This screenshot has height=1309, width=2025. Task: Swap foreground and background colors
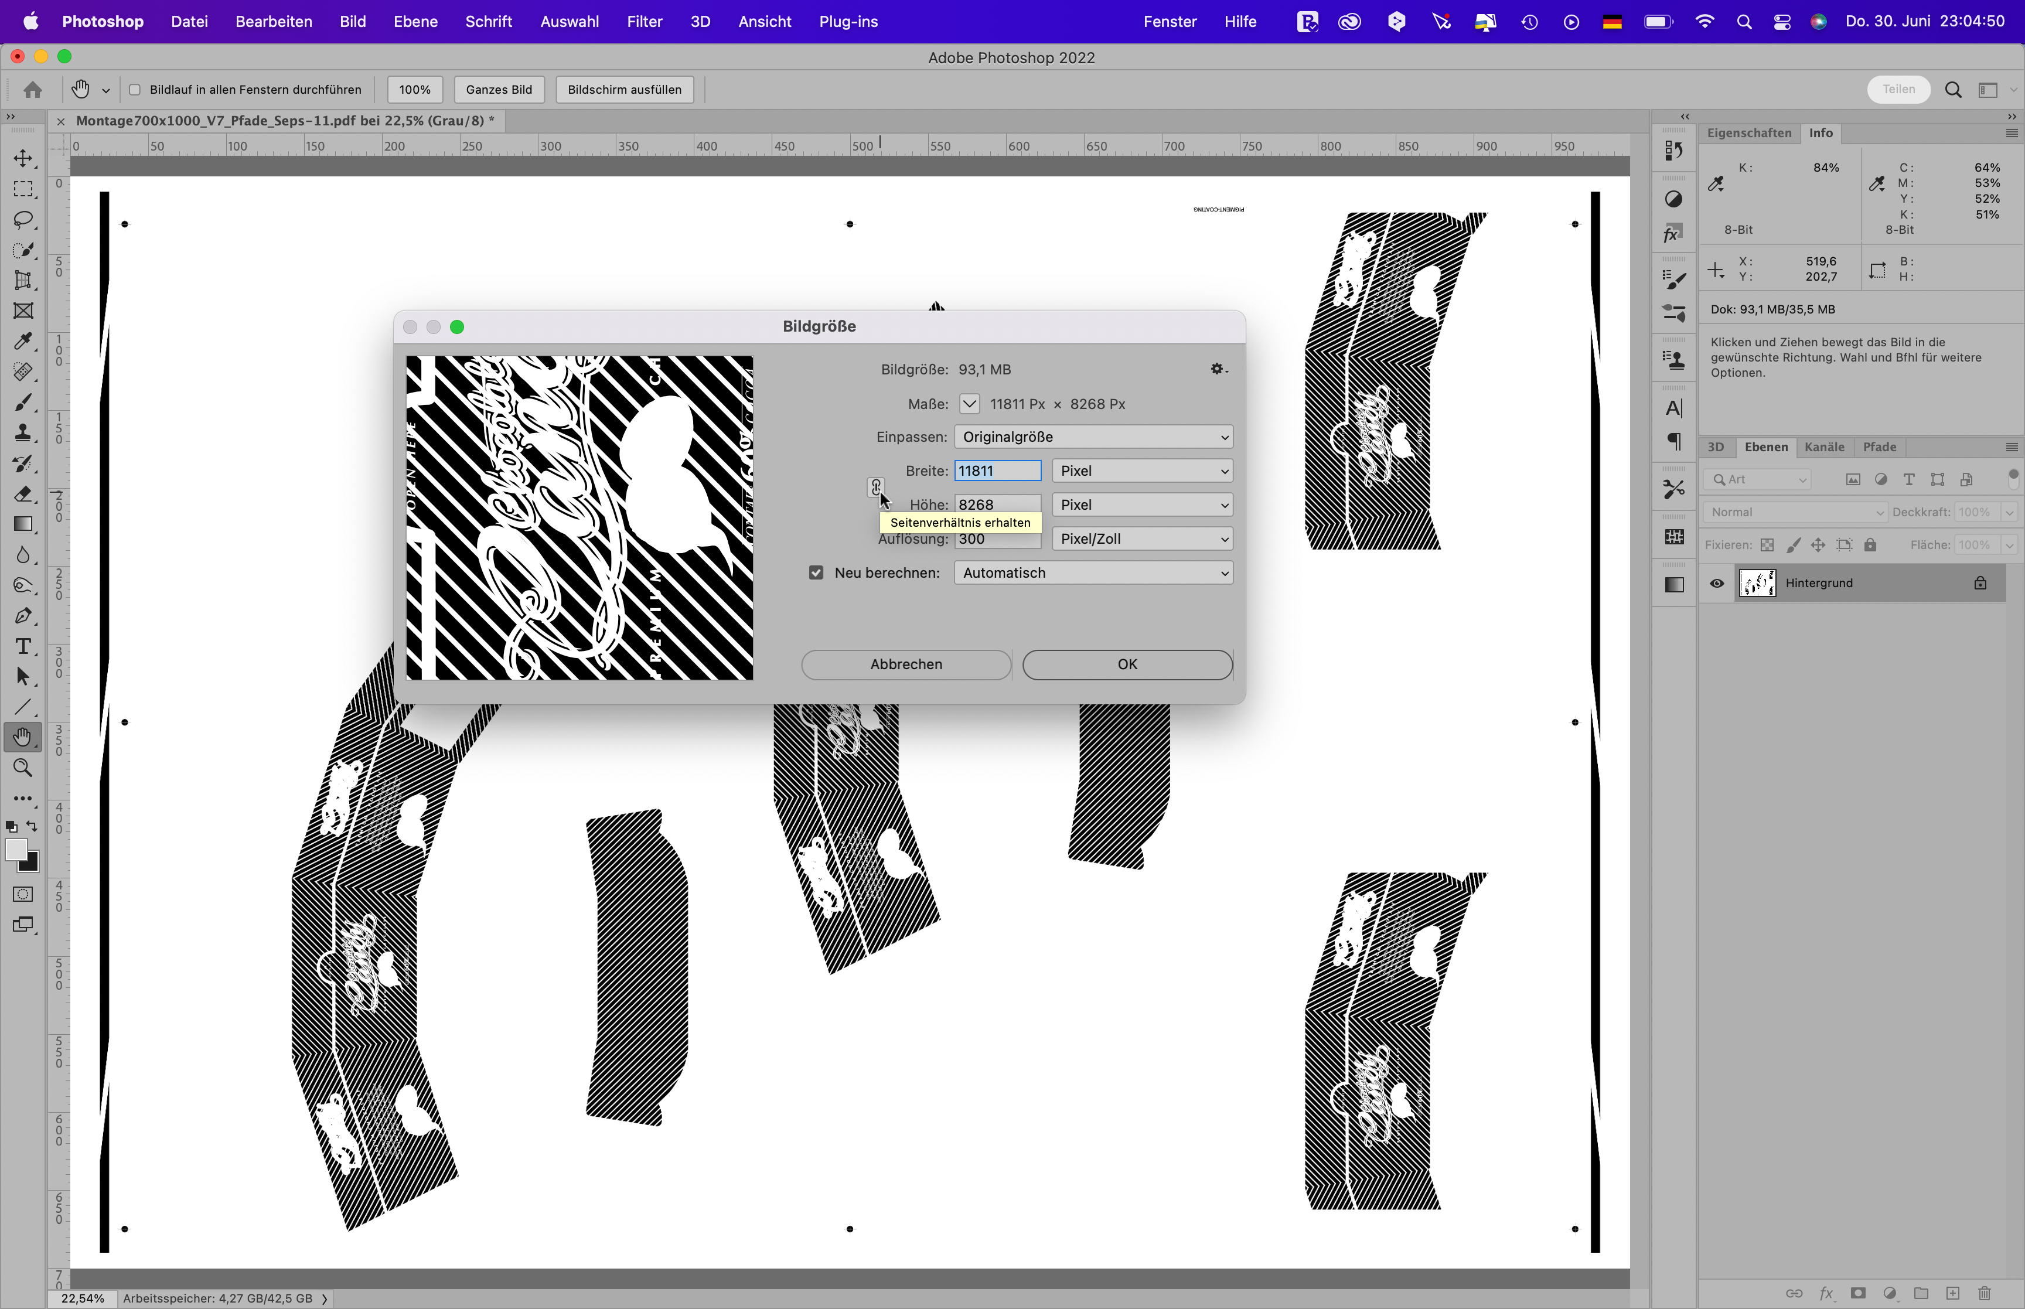(32, 826)
